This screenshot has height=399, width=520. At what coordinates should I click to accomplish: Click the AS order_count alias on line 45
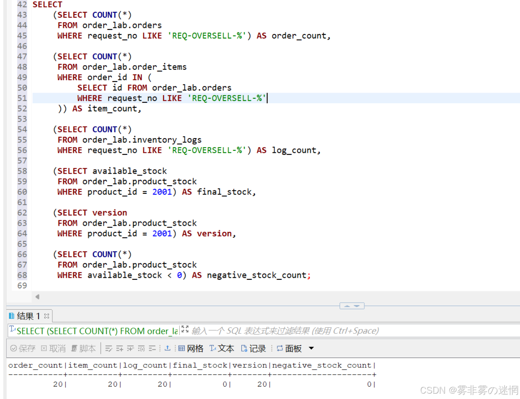pos(291,36)
